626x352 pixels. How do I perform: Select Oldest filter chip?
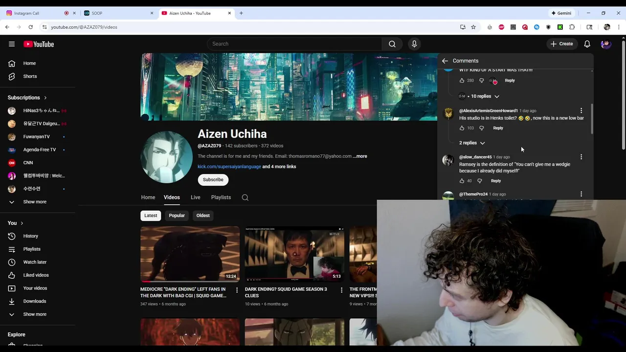click(x=203, y=216)
